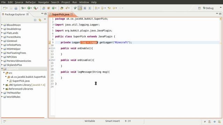Image resolution: width=223 pixels, height=125 pixels.
Task: Open Package Explorer View Menu triangle
Action: point(45,19)
